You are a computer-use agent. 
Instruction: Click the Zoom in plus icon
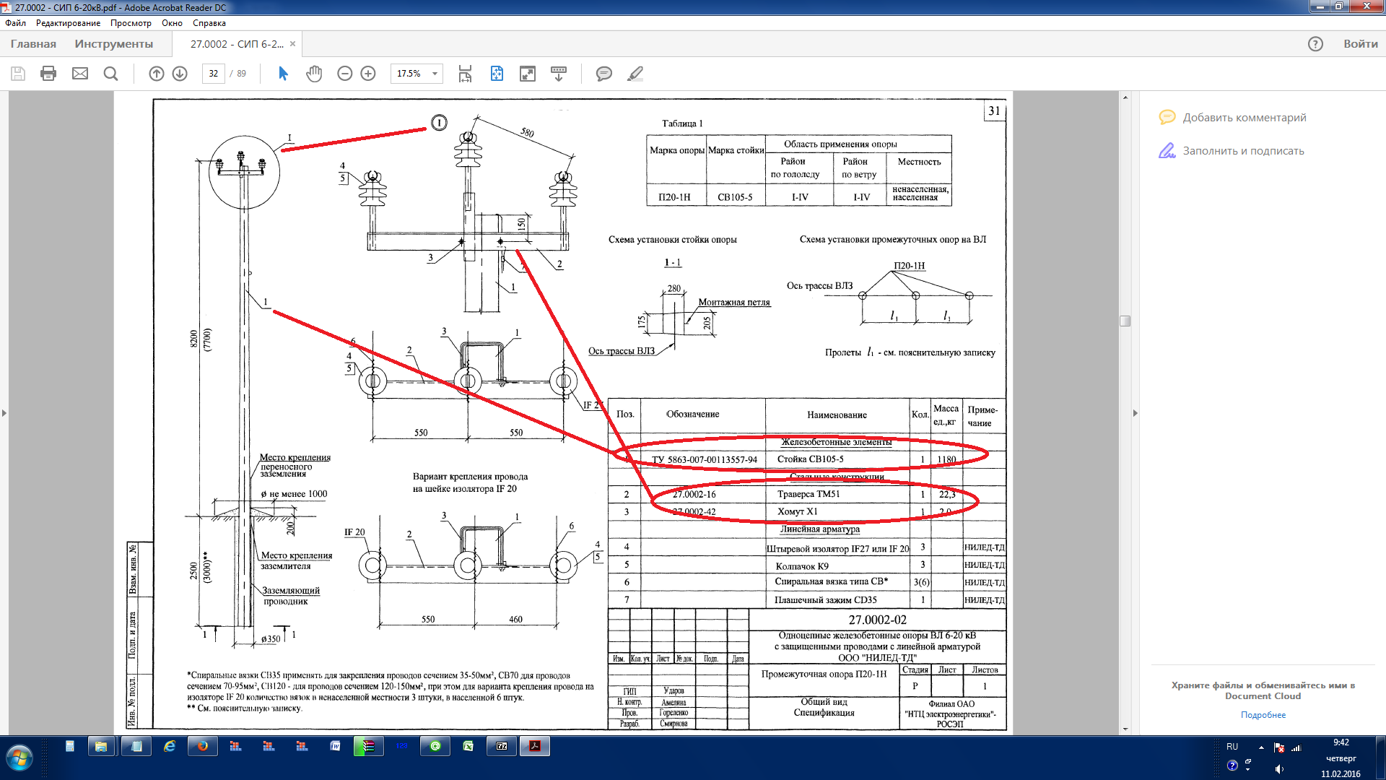[368, 74]
